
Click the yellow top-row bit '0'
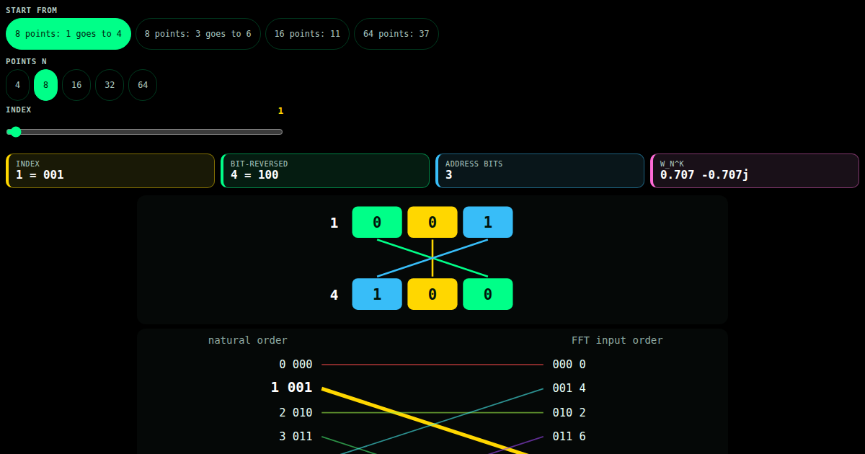point(432,222)
